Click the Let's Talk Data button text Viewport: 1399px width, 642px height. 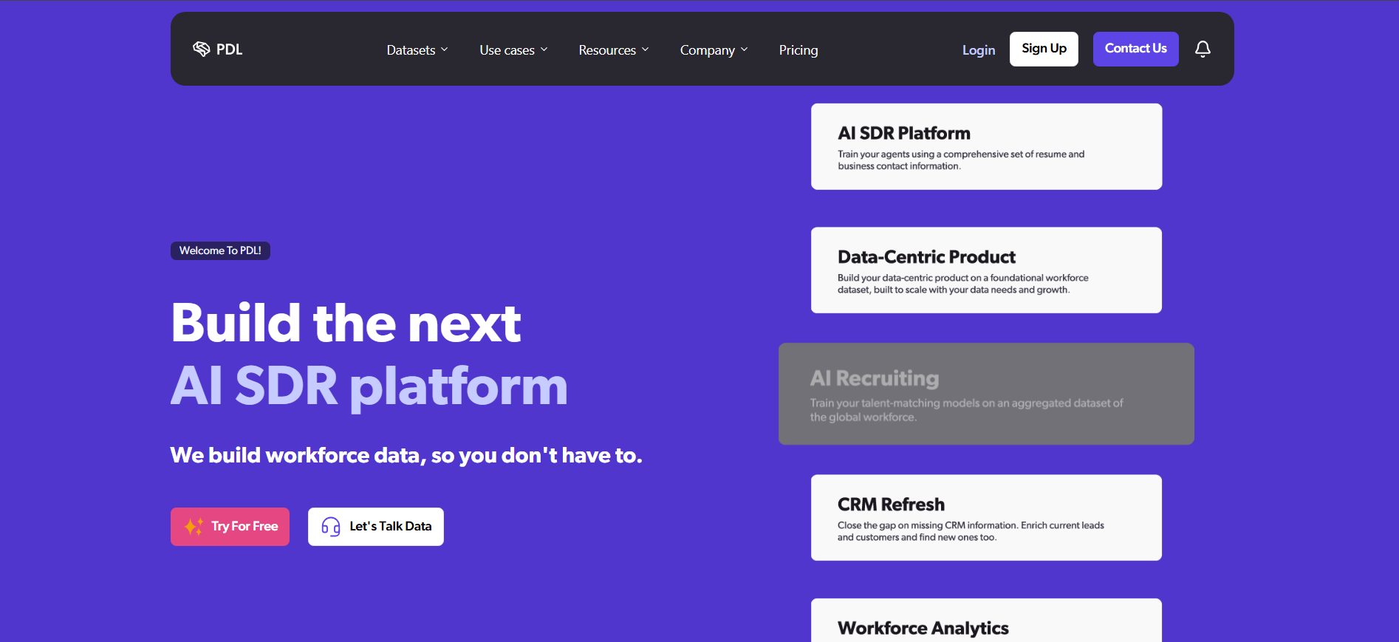(390, 527)
